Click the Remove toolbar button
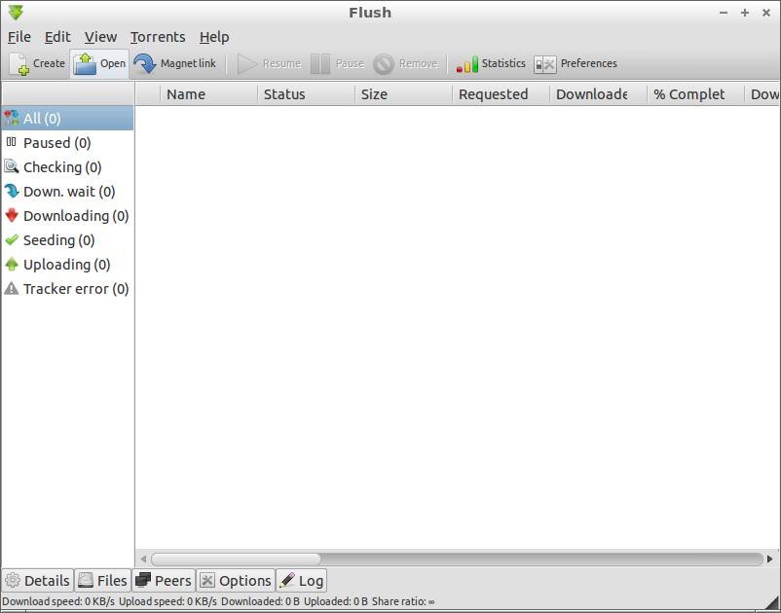781x613 pixels. pyautogui.click(x=405, y=63)
